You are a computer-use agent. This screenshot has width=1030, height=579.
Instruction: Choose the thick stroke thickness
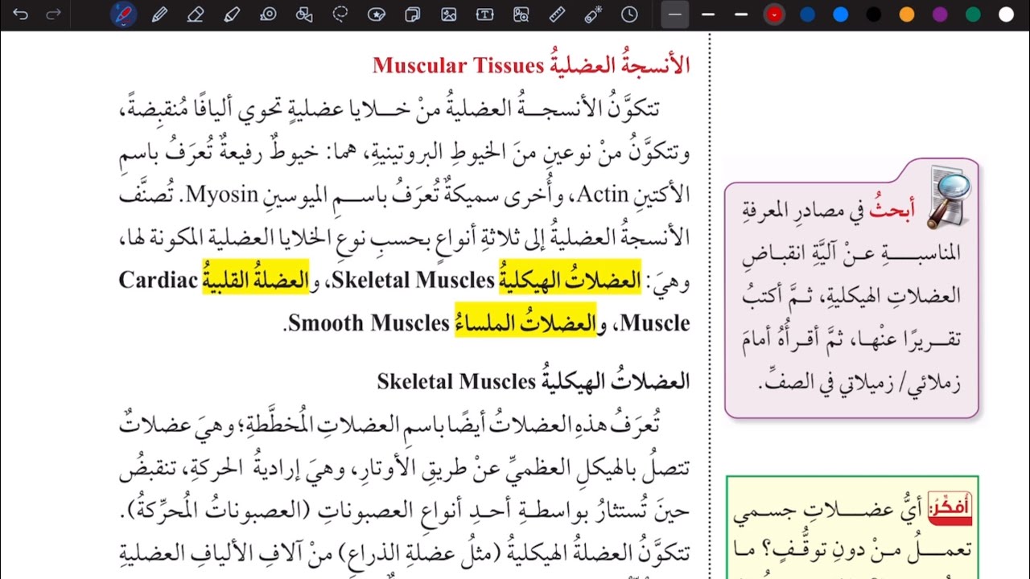tap(741, 14)
